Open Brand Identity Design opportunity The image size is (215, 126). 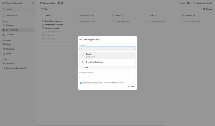(x=52, y=25)
